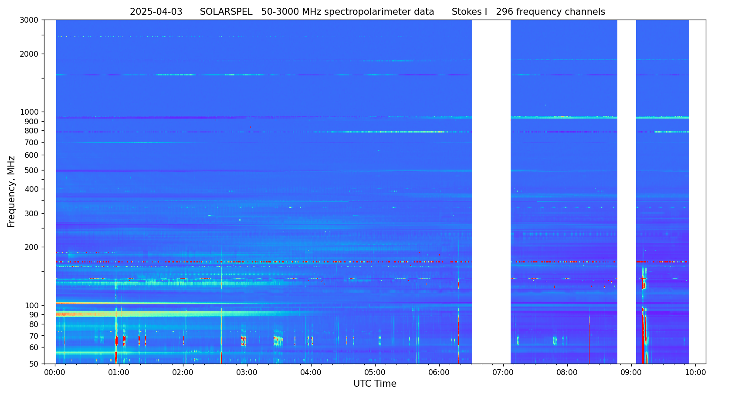The width and height of the screenshot is (735, 395).
Task: Click the white data gap before 07:00
Action: click(x=491, y=192)
